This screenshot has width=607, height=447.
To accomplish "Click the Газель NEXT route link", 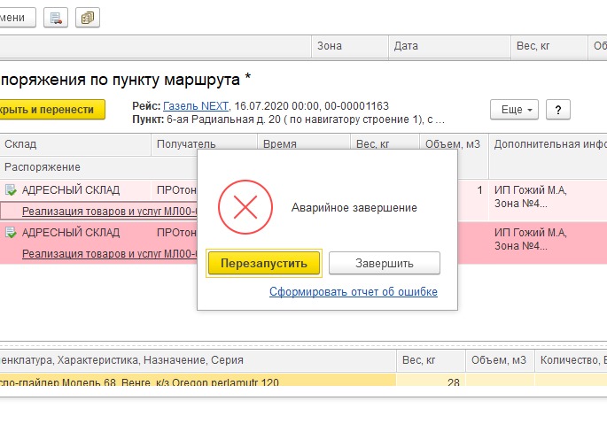I will (196, 105).
